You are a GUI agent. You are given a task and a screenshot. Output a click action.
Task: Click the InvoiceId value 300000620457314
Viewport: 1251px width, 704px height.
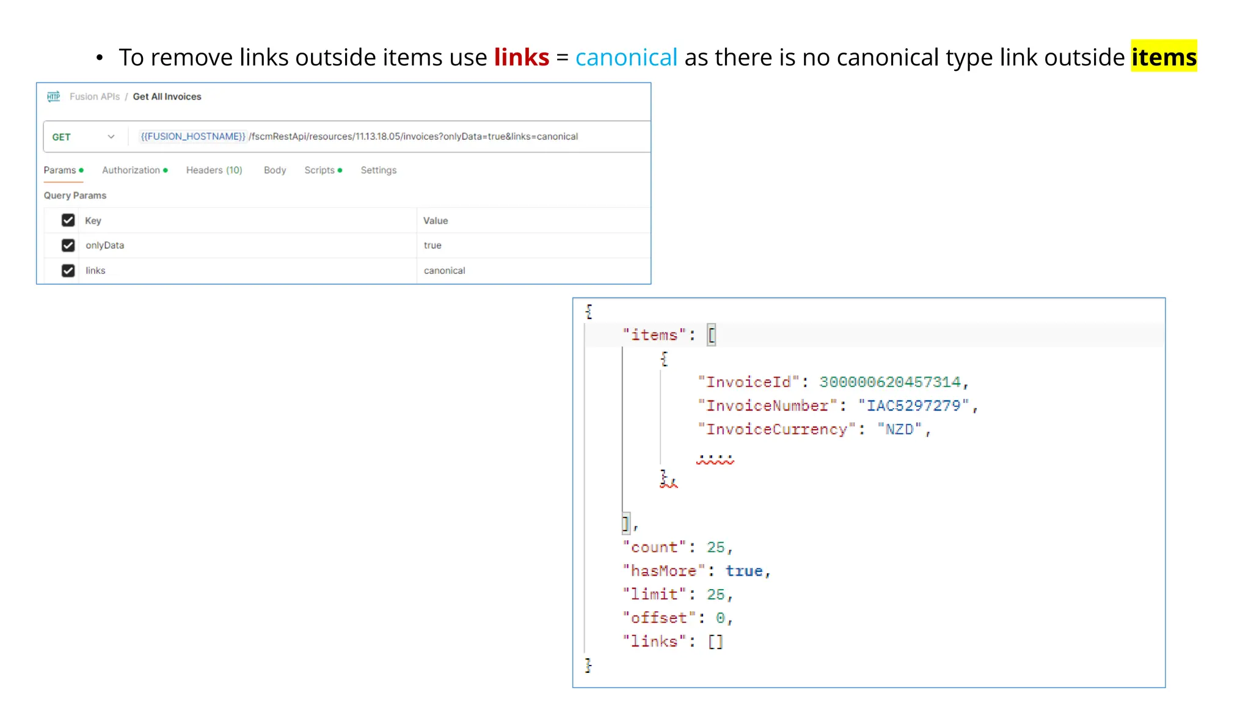(x=889, y=382)
